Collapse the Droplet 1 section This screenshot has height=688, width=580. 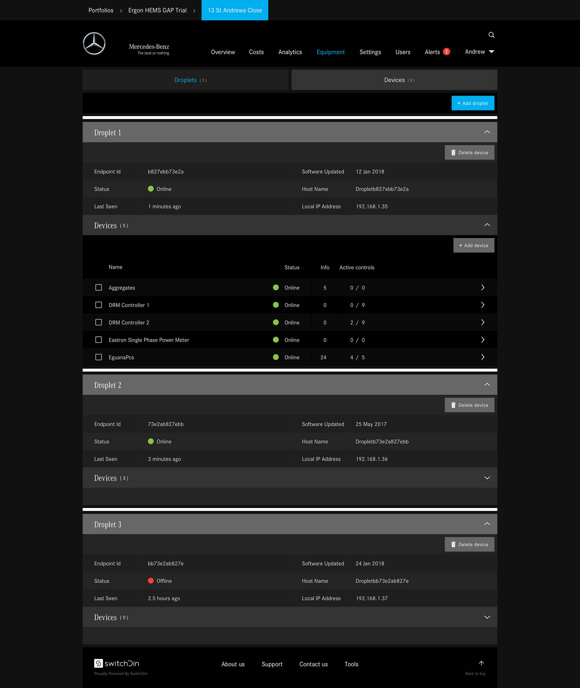pyautogui.click(x=487, y=132)
